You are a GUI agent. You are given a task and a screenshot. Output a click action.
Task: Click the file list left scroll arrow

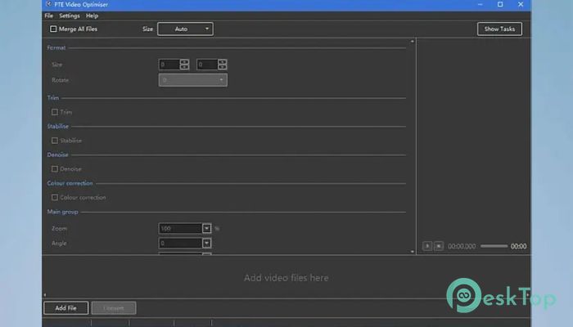pyautogui.click(x=44, y=294)
